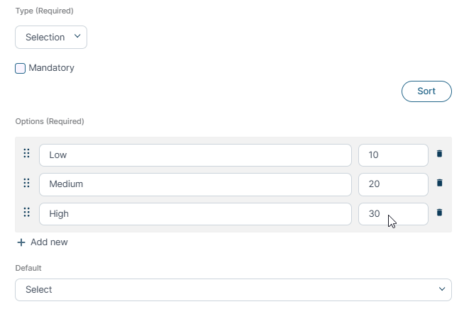The height and width of the screenshot is (309, 464).
Task: Click the Sort button
Action: point(426,91)
